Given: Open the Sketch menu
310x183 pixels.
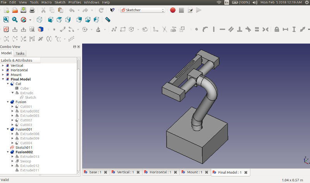Looking at the screenshot, I should (60, 2).
